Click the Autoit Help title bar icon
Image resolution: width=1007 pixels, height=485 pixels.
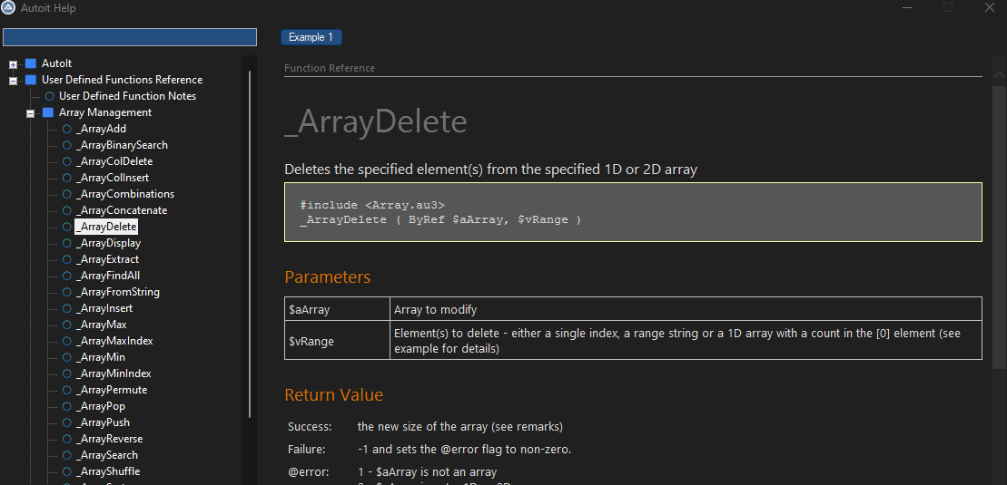[x=8, y=8]
